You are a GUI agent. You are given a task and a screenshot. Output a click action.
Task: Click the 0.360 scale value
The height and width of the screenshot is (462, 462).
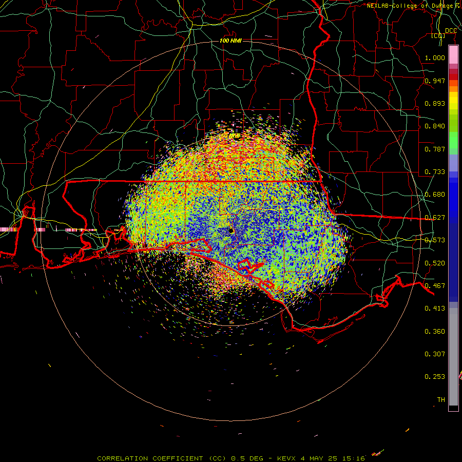tap(435, 331)
